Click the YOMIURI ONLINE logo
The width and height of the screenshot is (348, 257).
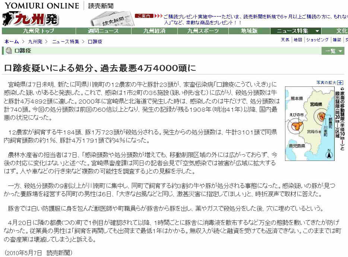click(42, 6)
